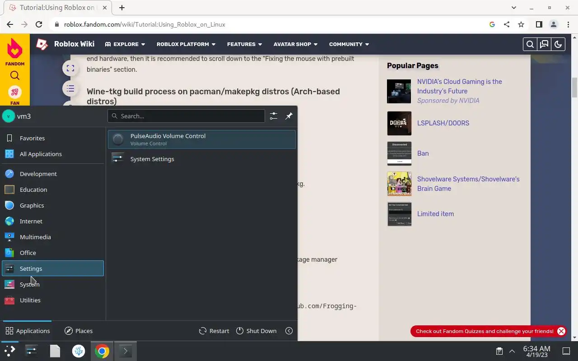Select the Internet category
This screenshot has height=361, width=578.
(53, 221)
